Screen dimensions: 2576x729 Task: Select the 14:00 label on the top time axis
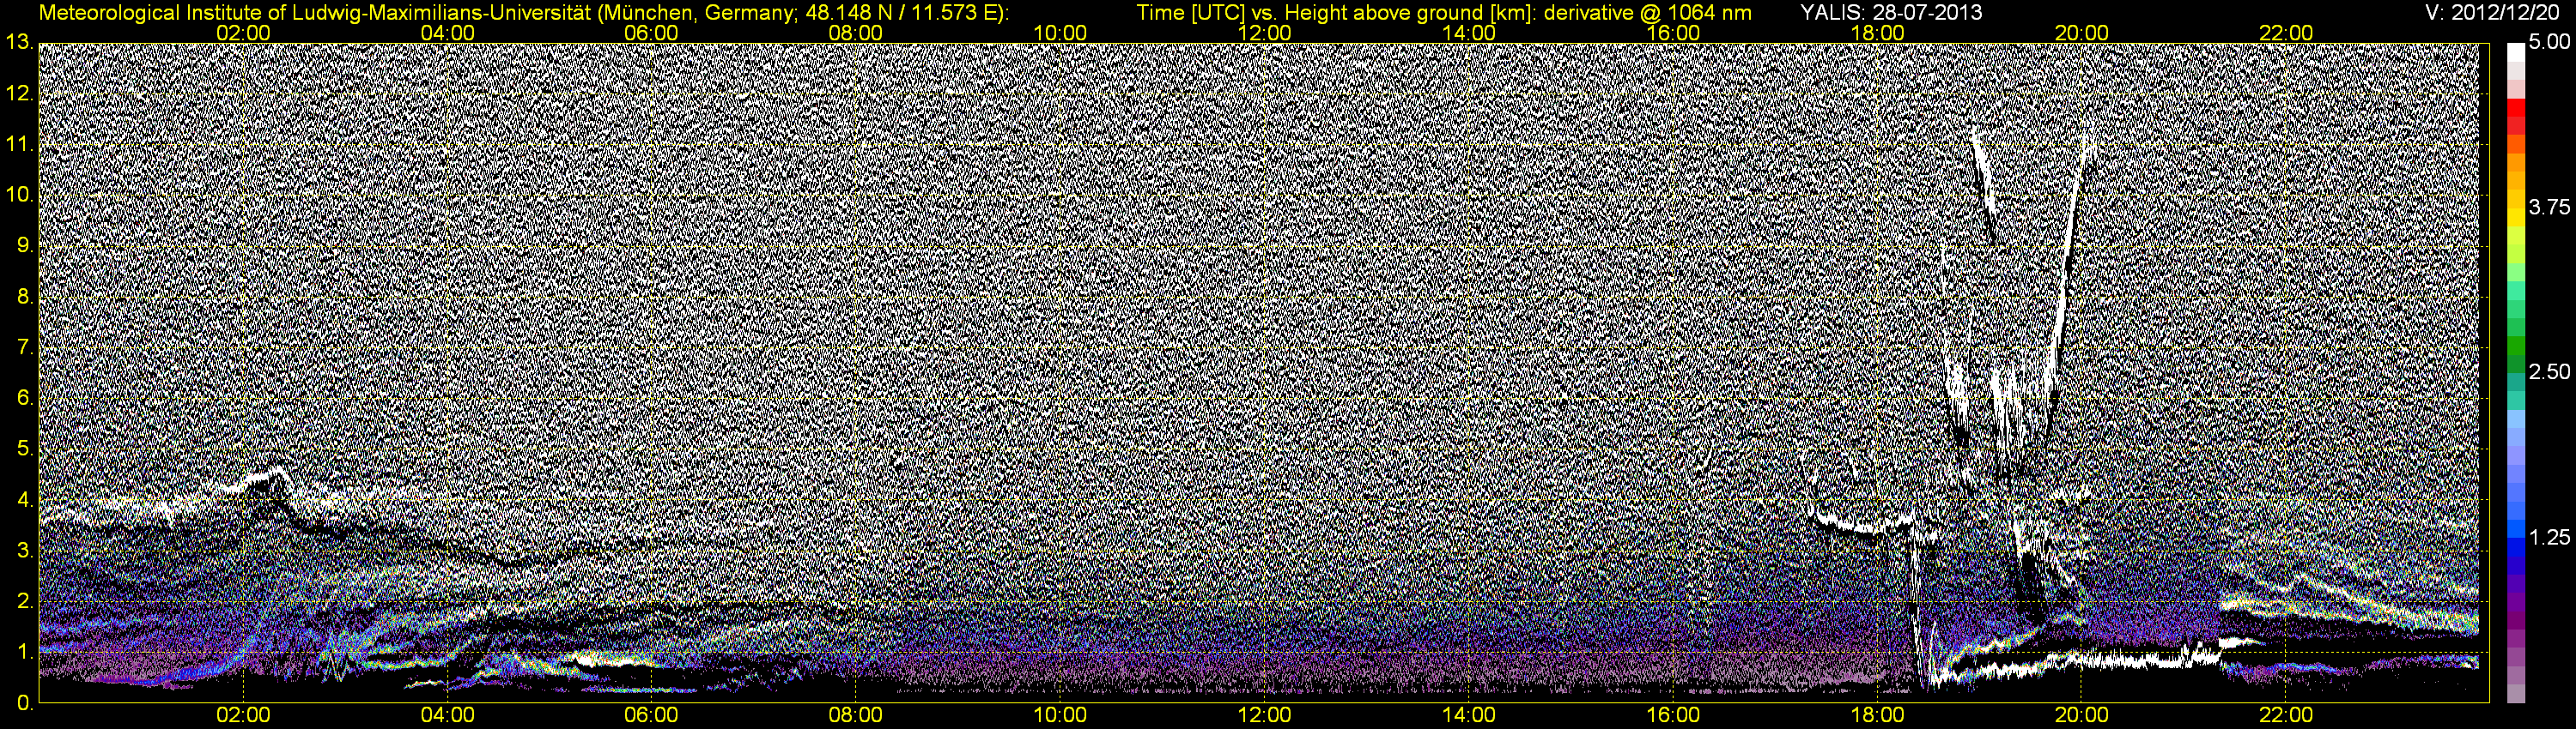point(1470,33)
